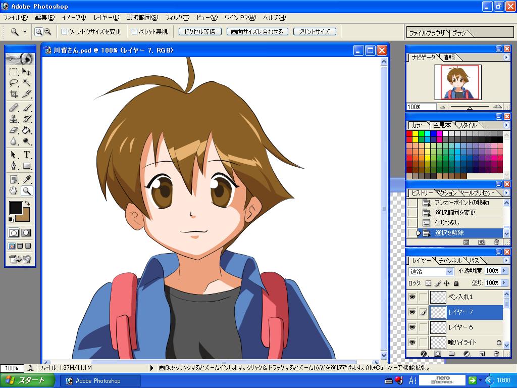Open the 塗り fill slider arrow
Screen dimensions: 517x388
504,283
